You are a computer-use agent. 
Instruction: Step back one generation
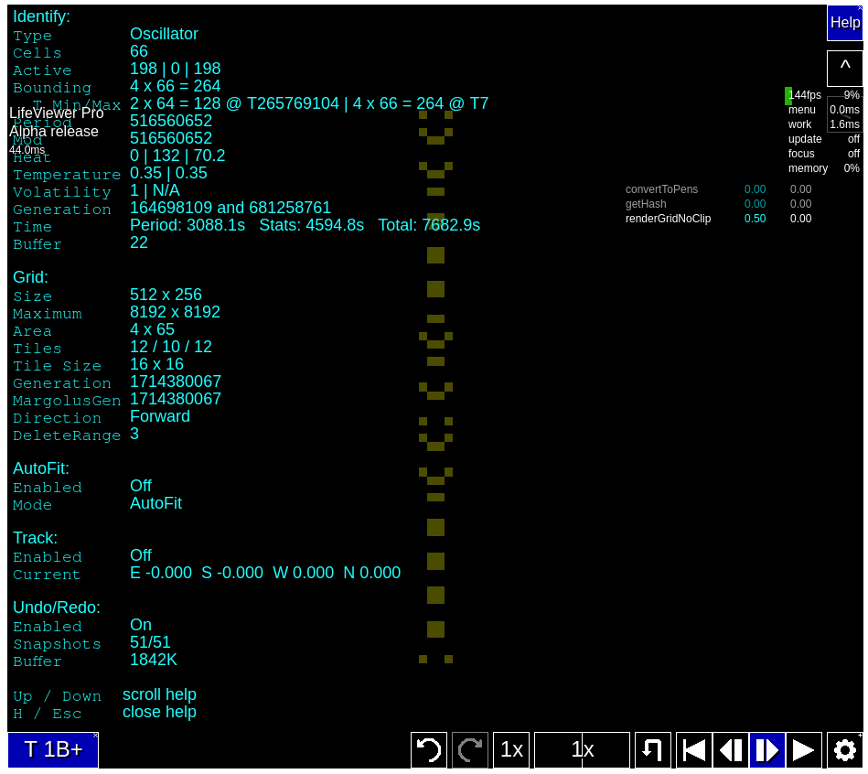pos(731,749)
